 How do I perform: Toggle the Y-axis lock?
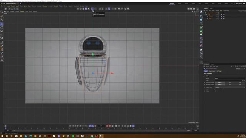[x=12, y=9]
